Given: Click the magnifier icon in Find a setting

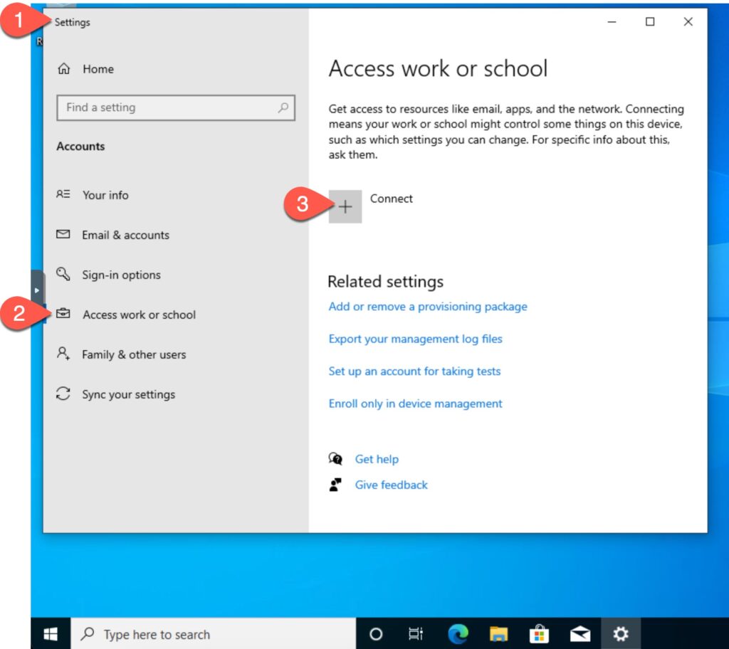Looking at the screenshot, I should click(283, 108).
